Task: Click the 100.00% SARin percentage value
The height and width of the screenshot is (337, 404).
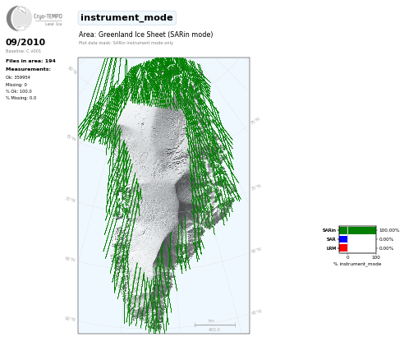Action: click(x=389, y=230)
